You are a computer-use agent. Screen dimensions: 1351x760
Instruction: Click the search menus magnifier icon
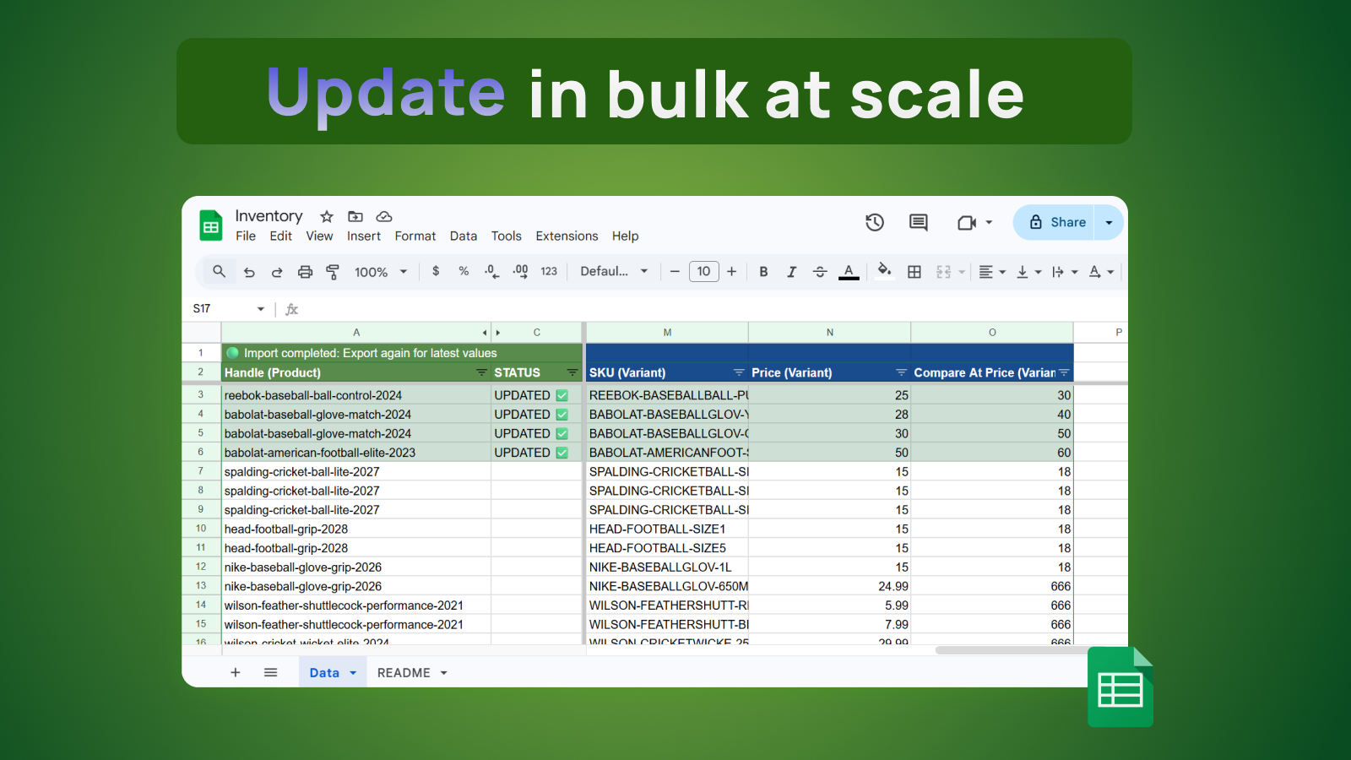coord(220,271)
